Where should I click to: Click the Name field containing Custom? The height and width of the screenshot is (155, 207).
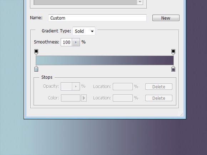(97, 18)
